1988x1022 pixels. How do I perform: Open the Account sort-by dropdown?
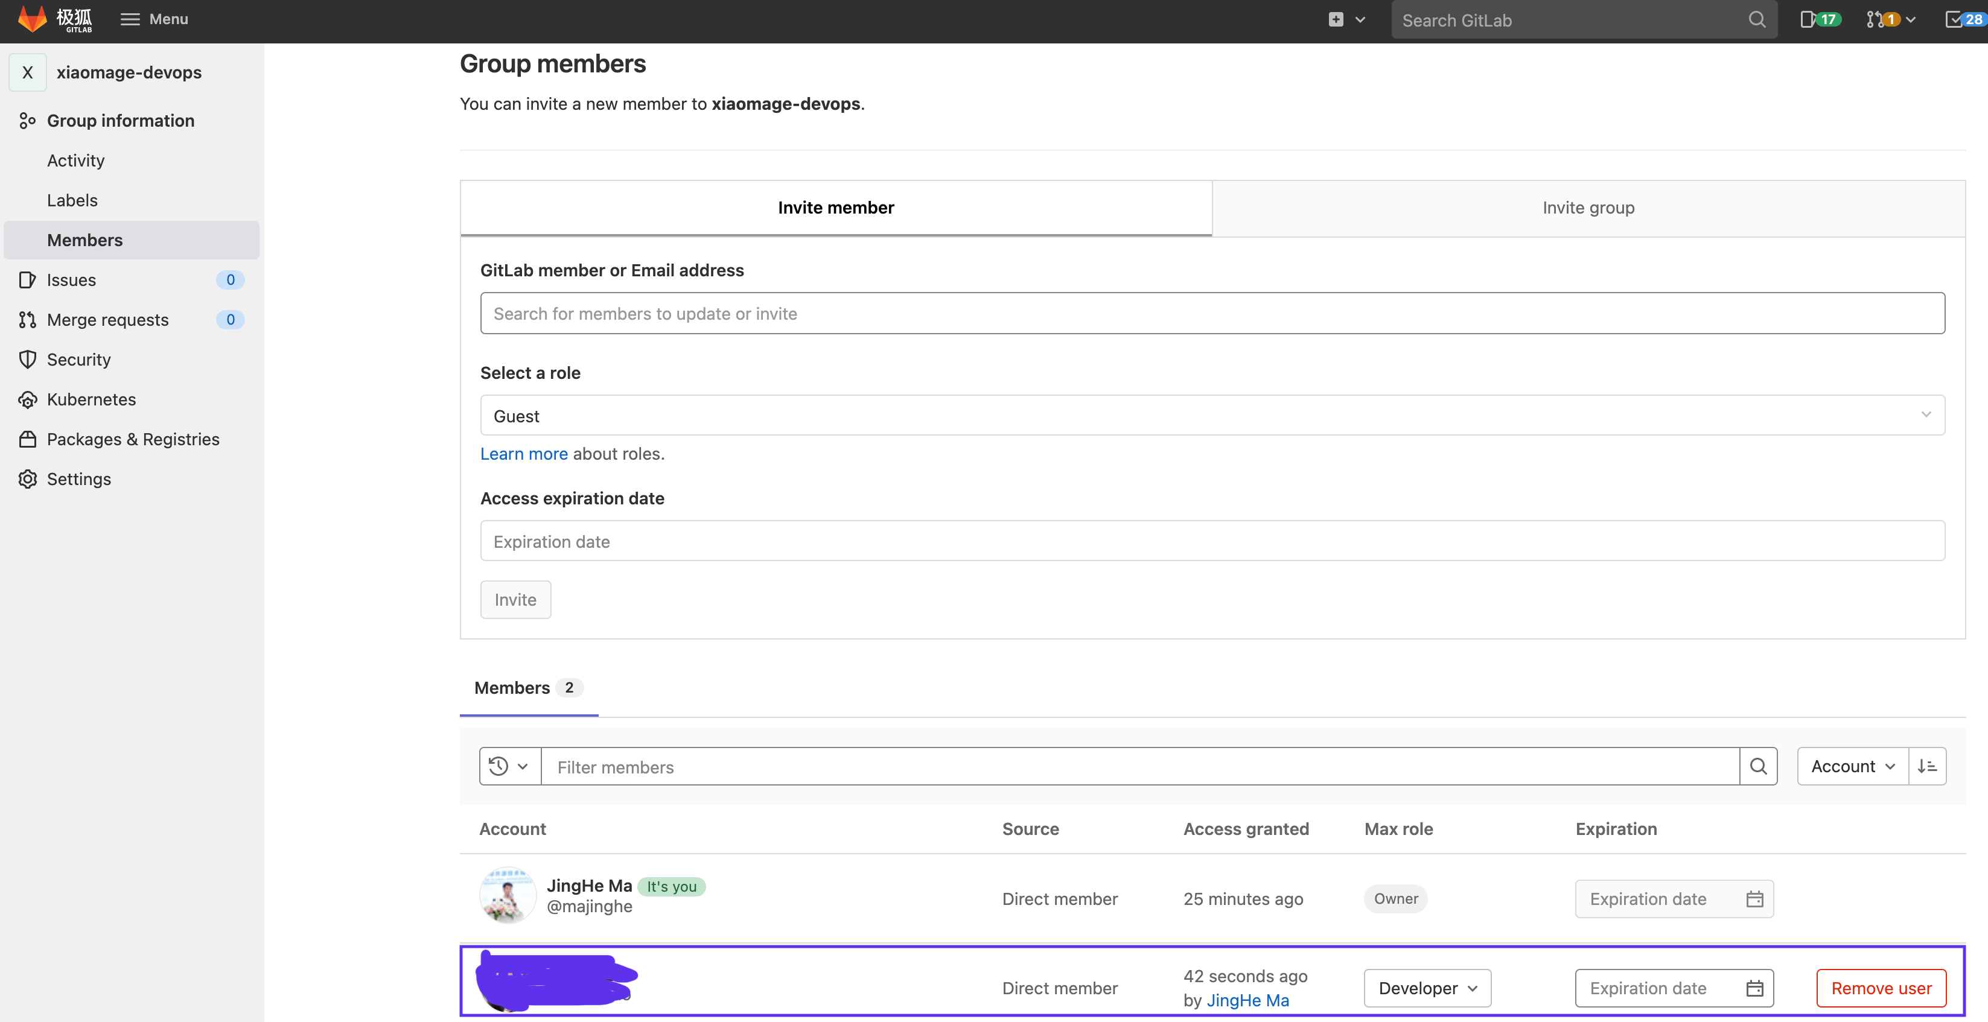pos(1852,766)
